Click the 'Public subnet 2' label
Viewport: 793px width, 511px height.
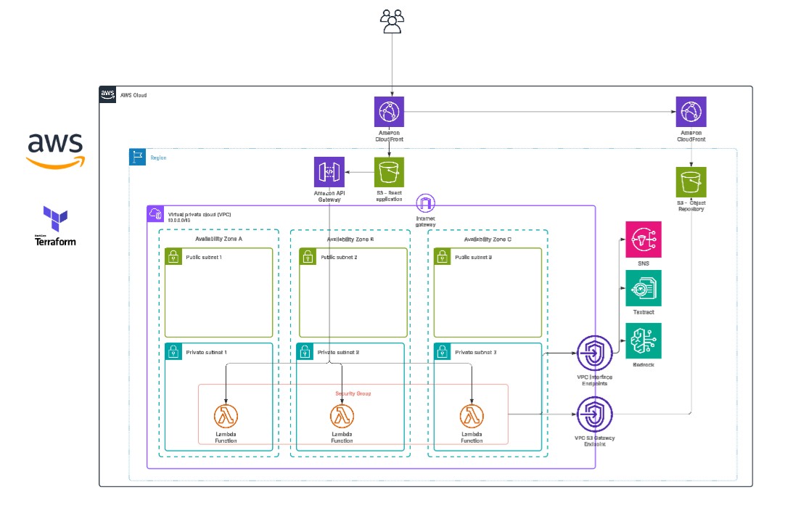[339, 257]
